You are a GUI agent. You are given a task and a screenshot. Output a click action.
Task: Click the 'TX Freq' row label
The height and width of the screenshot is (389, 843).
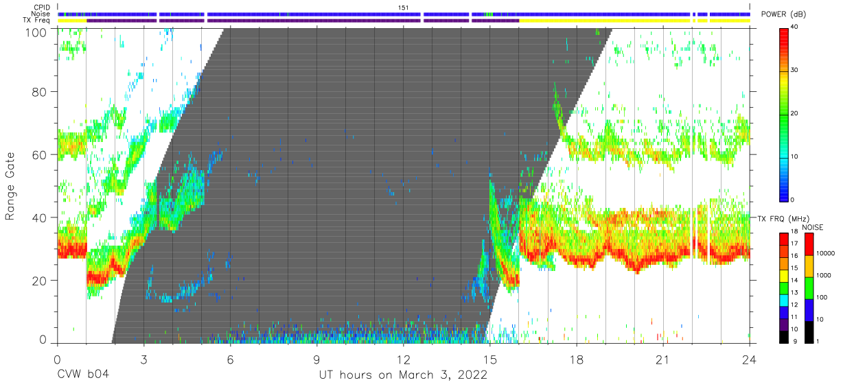tap(37, 20)
